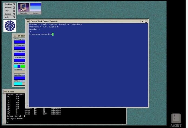Screen dimensions: 188x128
Task: Click the Chess window scrollbar down arrow
Action: [x=5, y=122]
